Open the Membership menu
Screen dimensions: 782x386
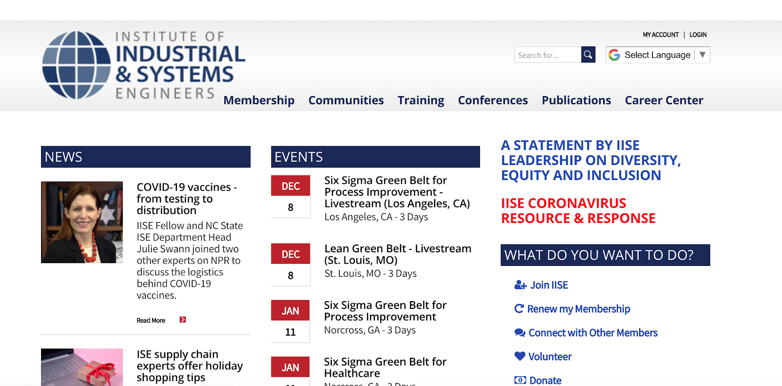click(259, 100)
